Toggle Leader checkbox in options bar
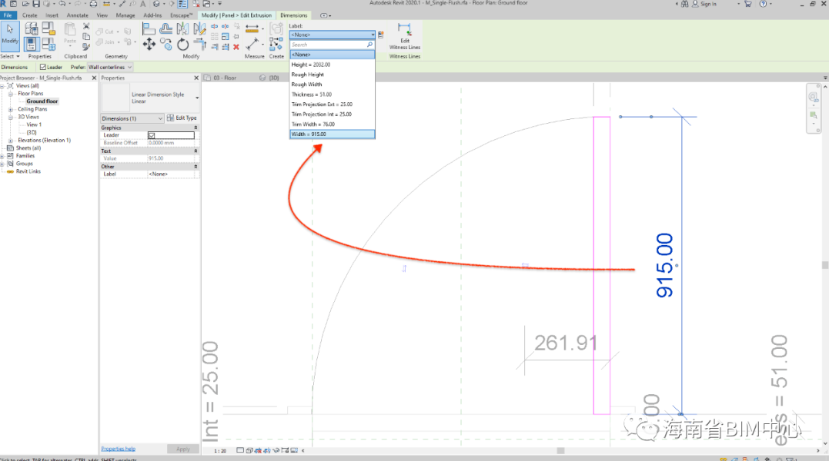 [x=43, y=68]
